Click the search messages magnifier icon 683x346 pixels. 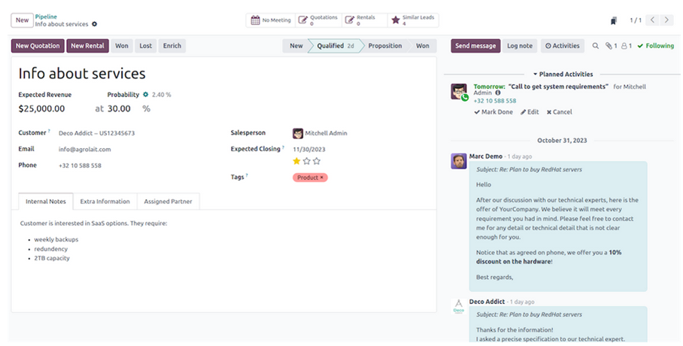pos(596,46)
